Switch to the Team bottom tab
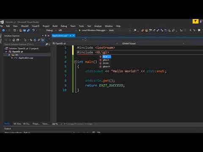The image size is (203, 152). [46, 124]
